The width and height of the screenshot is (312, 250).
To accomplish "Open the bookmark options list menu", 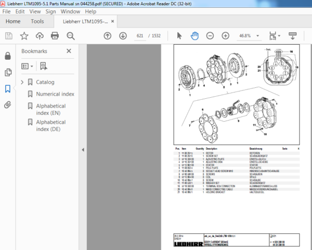I will (x=27, y=66).
